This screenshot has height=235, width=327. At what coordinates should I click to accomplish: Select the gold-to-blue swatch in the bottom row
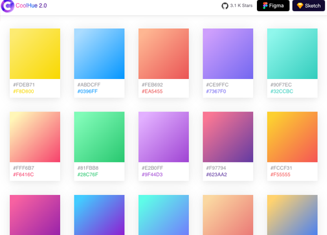293,215
